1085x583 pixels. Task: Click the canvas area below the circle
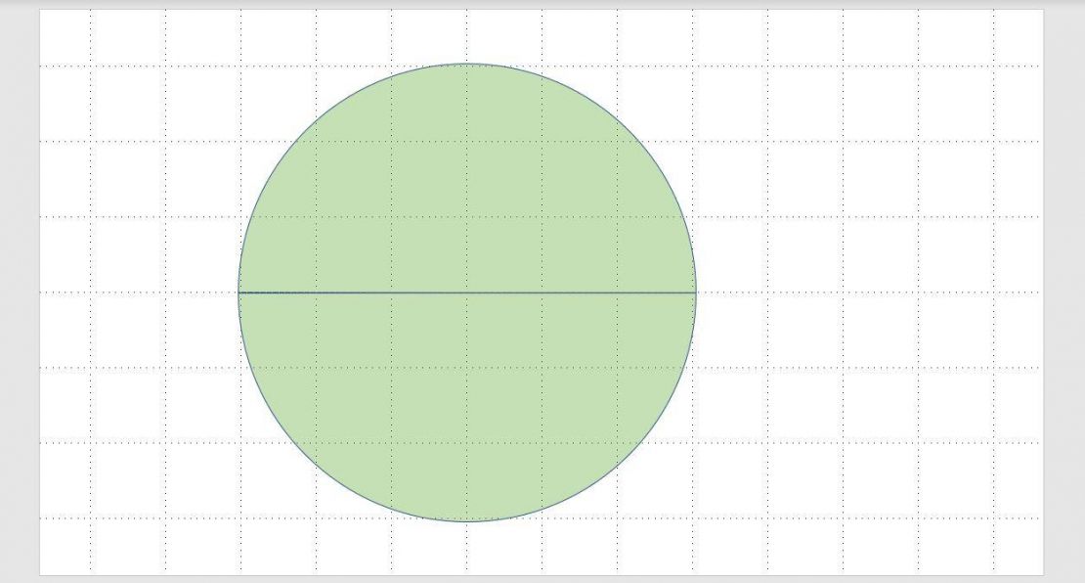click(x=466, y=553)
